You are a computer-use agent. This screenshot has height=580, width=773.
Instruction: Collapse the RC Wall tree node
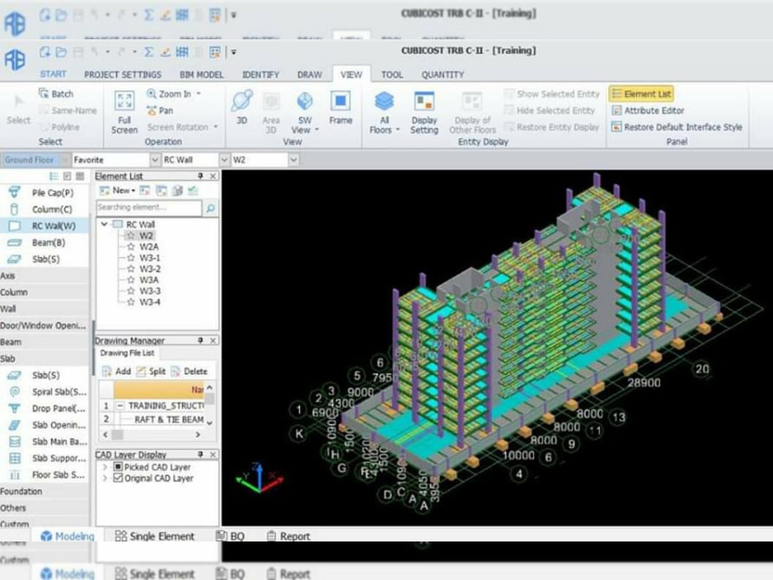104,224
